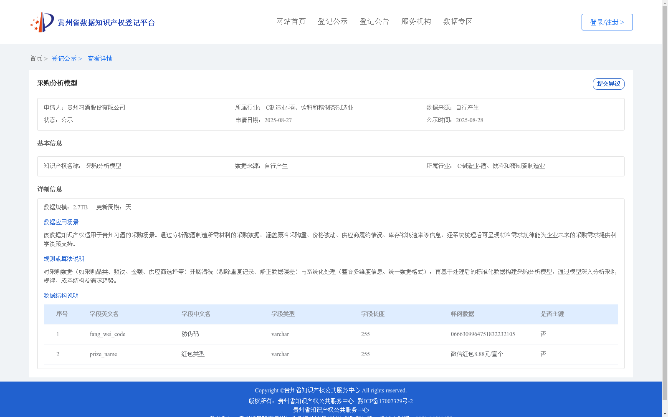Screen dimensions: 668x417
Task: Click applicant text 贵州习酒股份有限公司
Action: (x=96, y=108)
